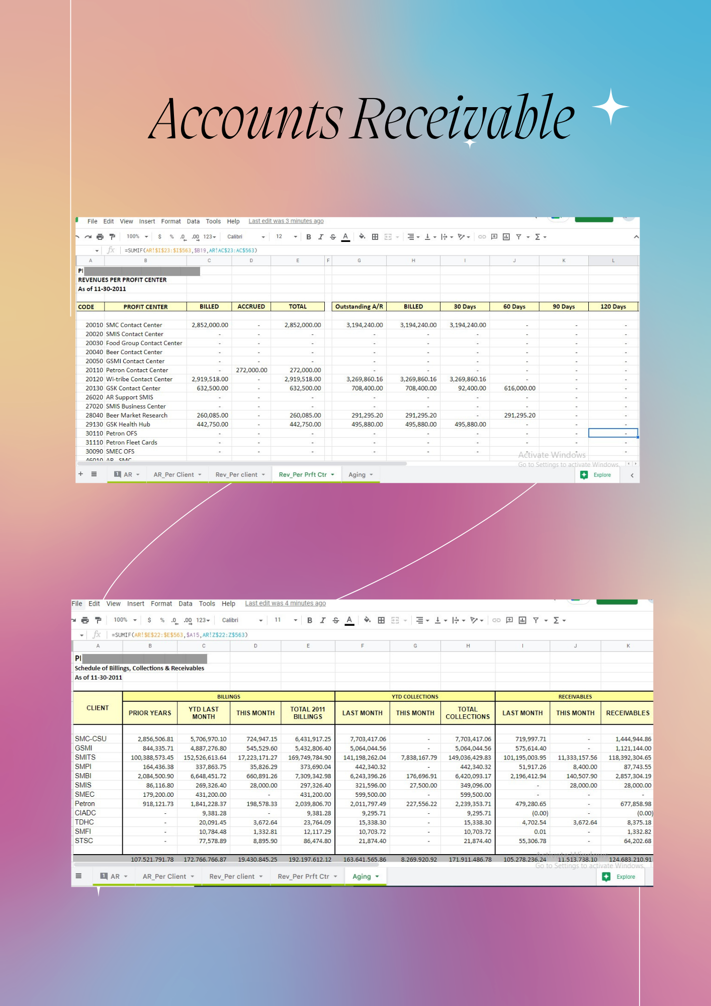Screen dimensions: 711x1006
Task: Toggle strikethrough in the lower spreadsheet toolbar
Action: point(336,620)
